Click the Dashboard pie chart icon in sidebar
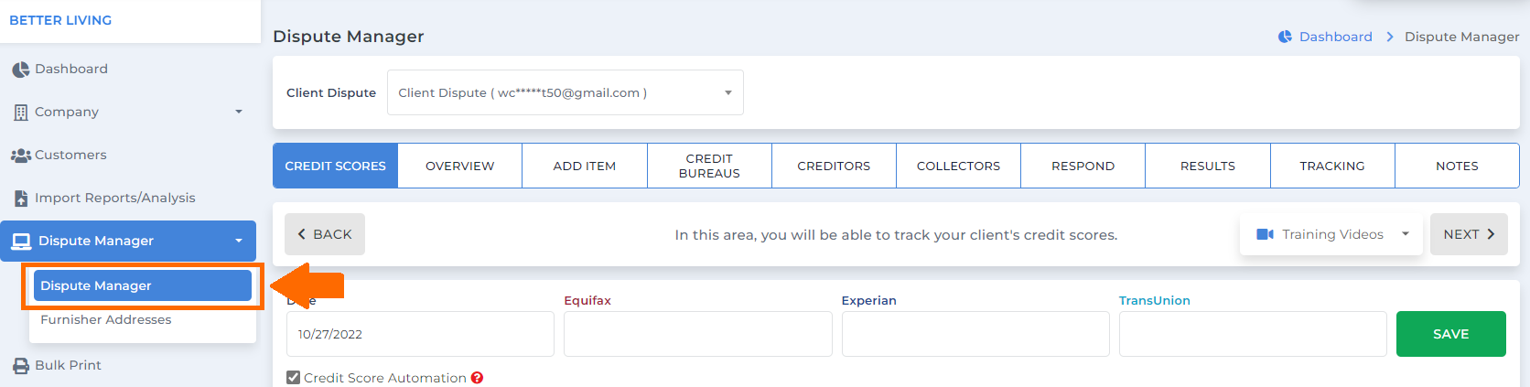This screenshot has width=1530, height=387. point(20,70)
